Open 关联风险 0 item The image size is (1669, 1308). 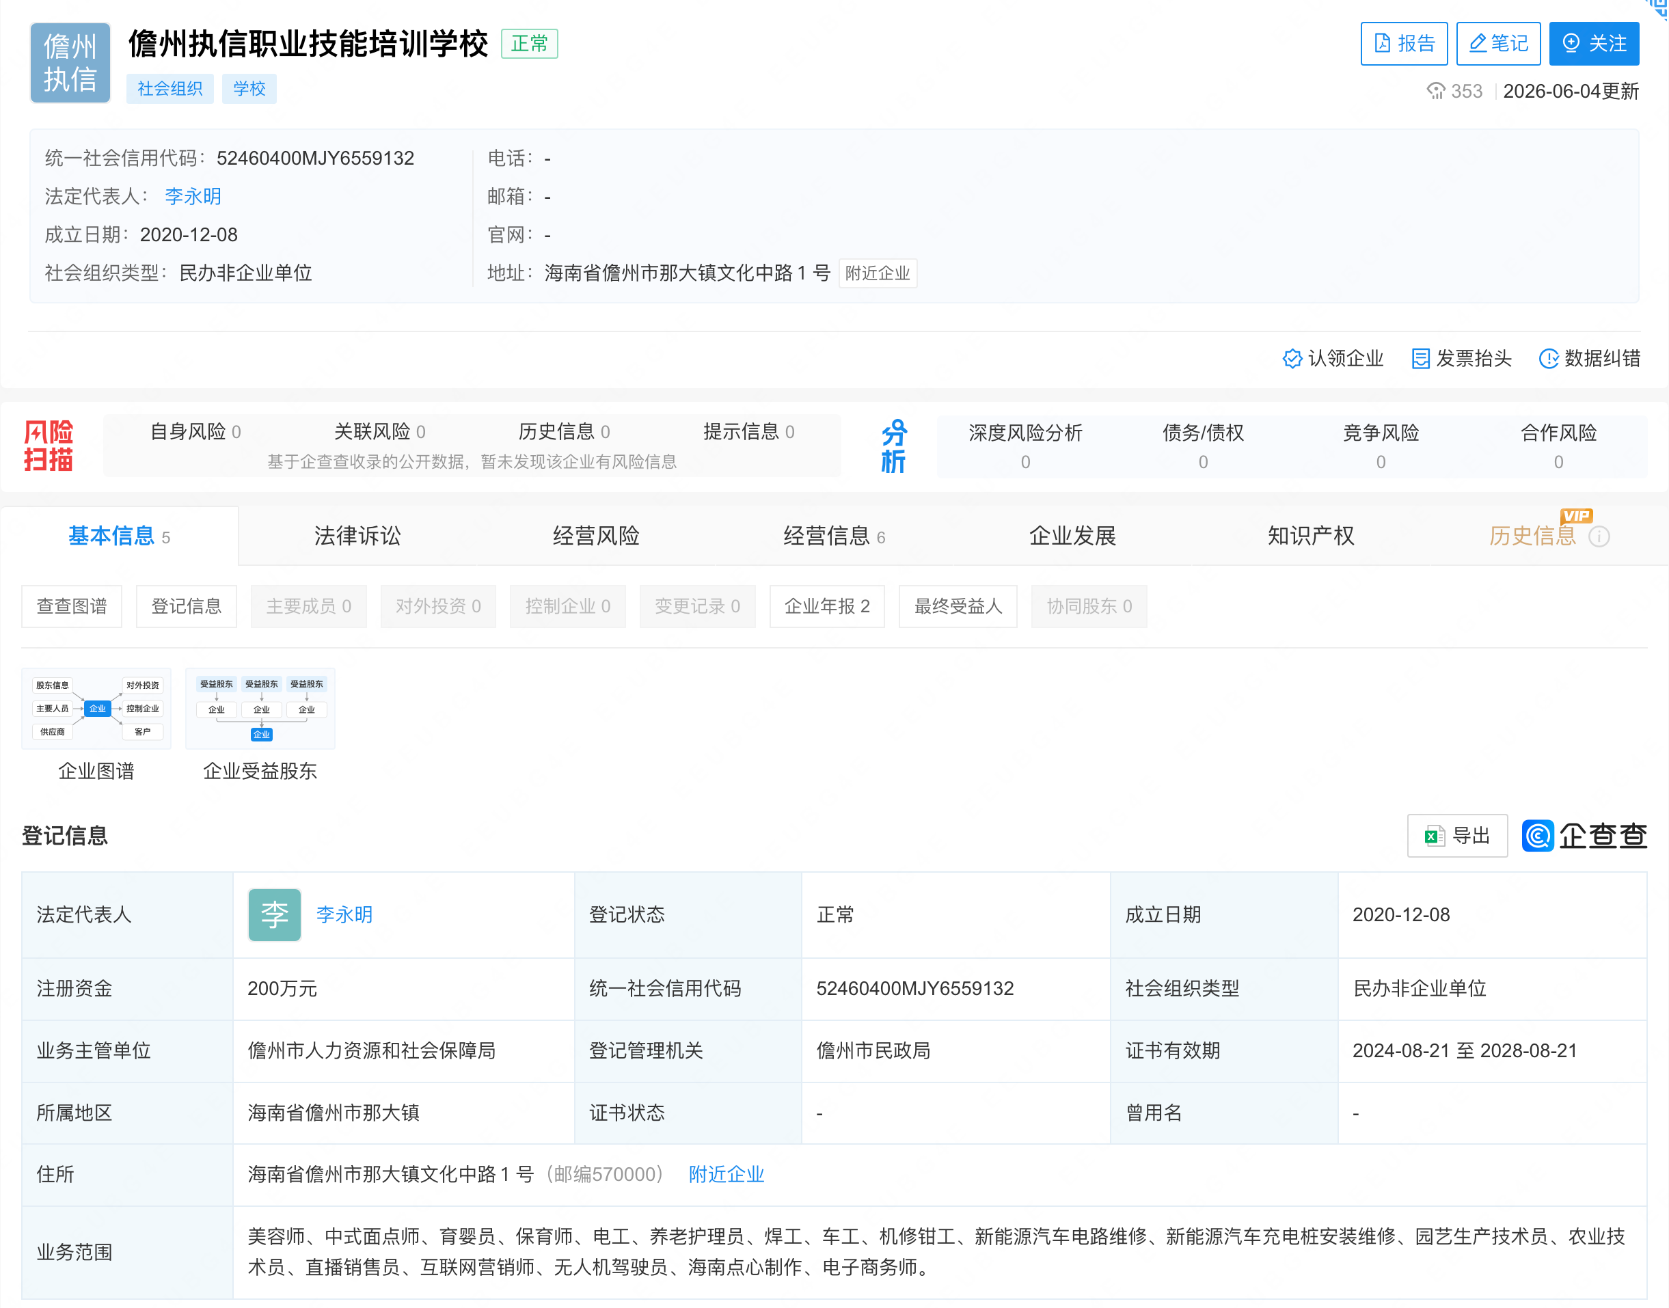pyautogui.click(x=380, y=432)
